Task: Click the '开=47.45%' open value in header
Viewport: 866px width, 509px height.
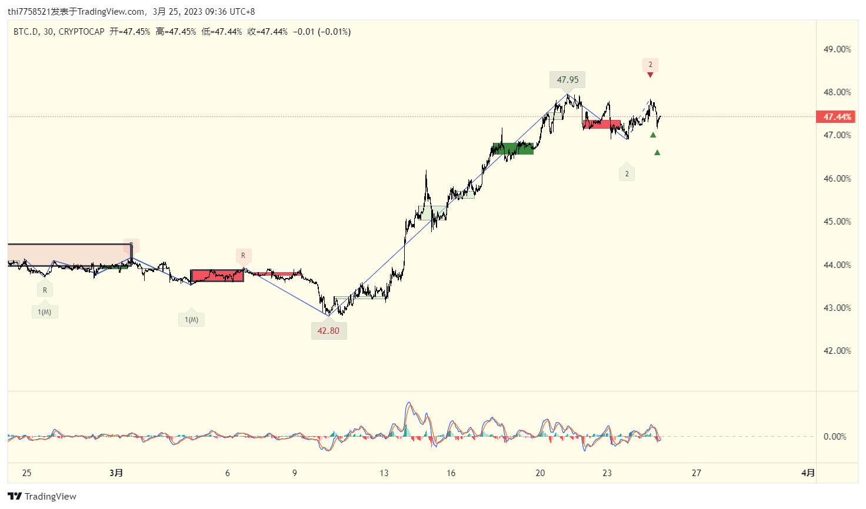Action: (130, 32)
